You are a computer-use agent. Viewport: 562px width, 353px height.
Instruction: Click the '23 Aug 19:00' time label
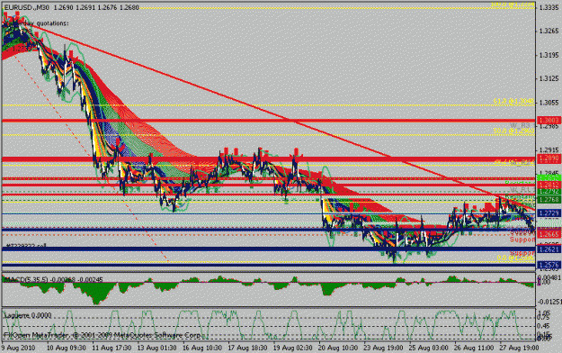pos(383,348)
